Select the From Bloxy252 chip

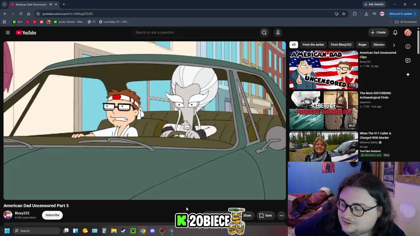pos(341,45)
